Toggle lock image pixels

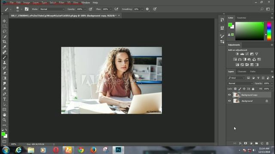click(240, 89)
